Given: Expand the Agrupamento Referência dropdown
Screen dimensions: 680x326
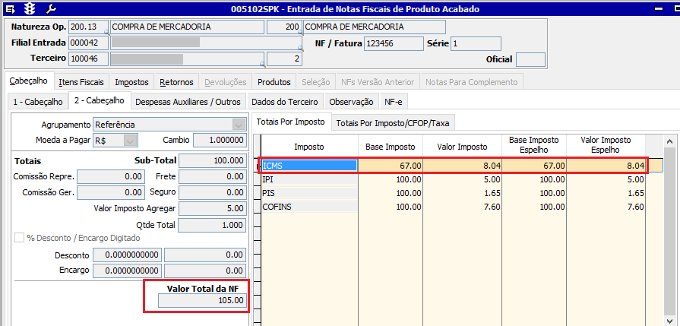Looking at the screenshot, I should click(x=238, y=125).
